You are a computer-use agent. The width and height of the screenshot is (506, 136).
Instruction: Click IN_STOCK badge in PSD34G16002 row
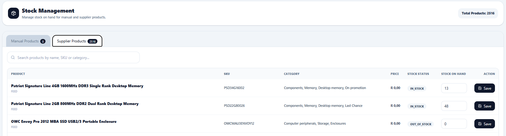[417, 88]
